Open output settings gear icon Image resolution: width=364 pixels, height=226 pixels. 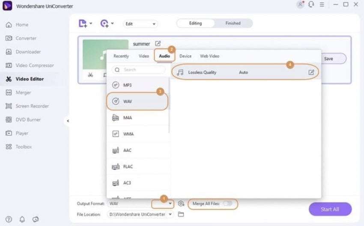[181, 203]
